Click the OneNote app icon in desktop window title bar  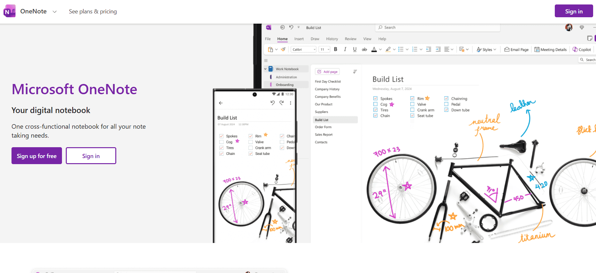click(269, 27)
